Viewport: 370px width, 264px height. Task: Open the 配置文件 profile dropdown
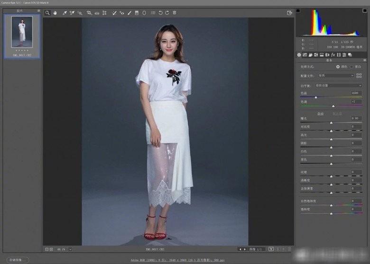click(x=336, y=75)
